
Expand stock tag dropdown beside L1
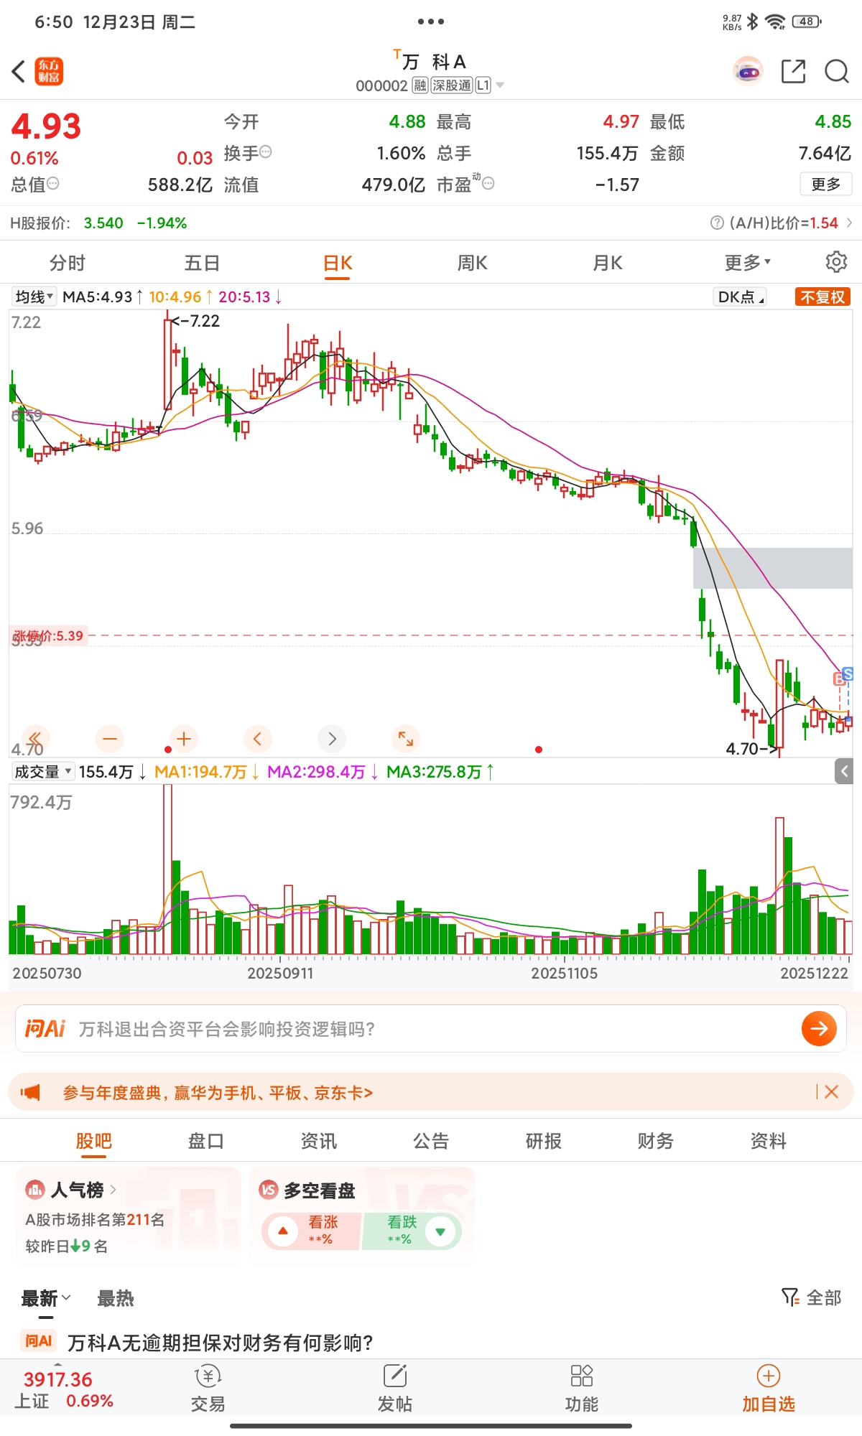coord(500,85)
